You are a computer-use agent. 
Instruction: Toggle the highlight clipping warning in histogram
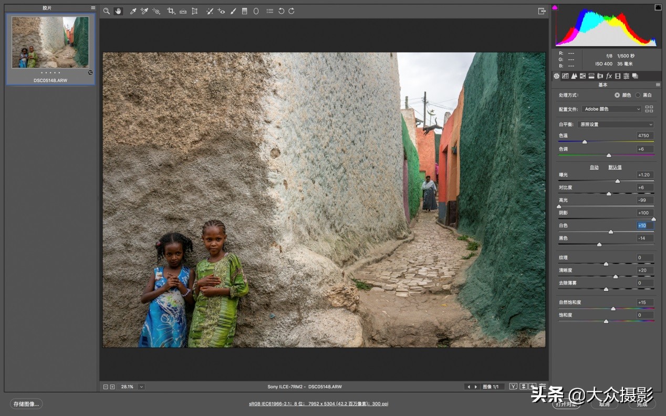click(x=658, y=7)
